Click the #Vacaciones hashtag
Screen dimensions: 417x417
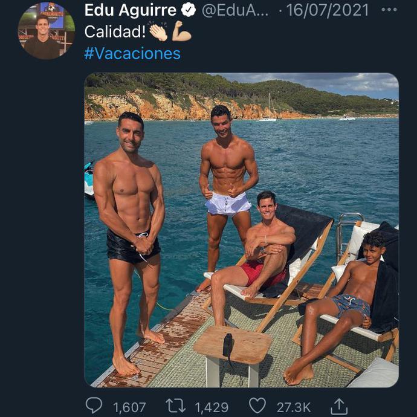pos(132,53)
